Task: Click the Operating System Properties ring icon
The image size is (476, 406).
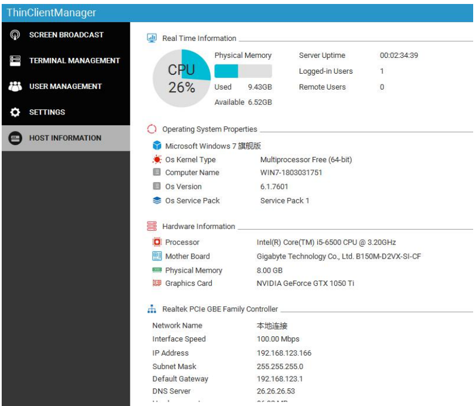Action: click(151, 129)
